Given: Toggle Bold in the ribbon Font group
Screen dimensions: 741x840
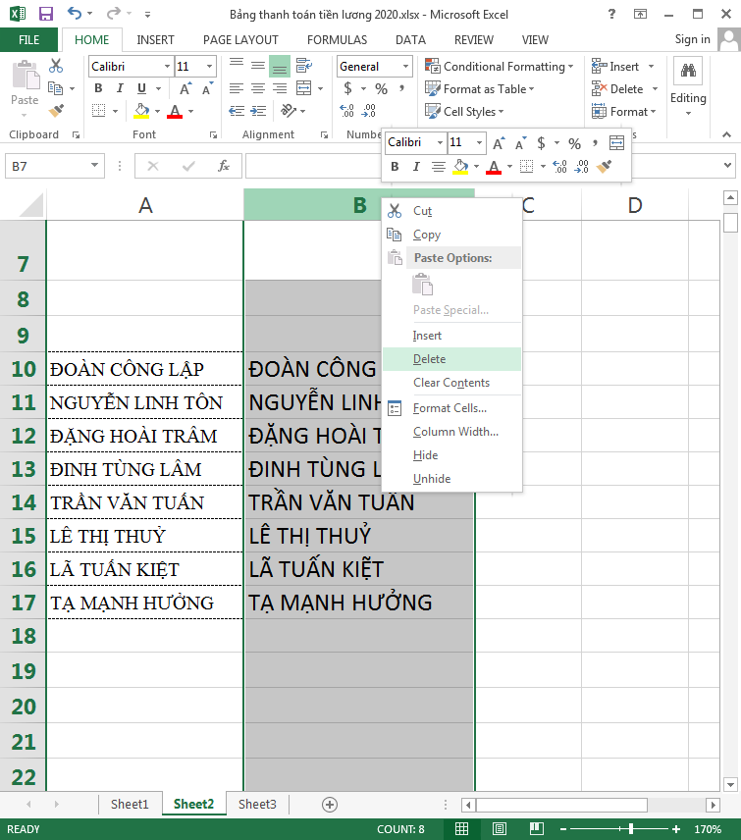Looking at the screenshot, I should click(x=98, y=89).
